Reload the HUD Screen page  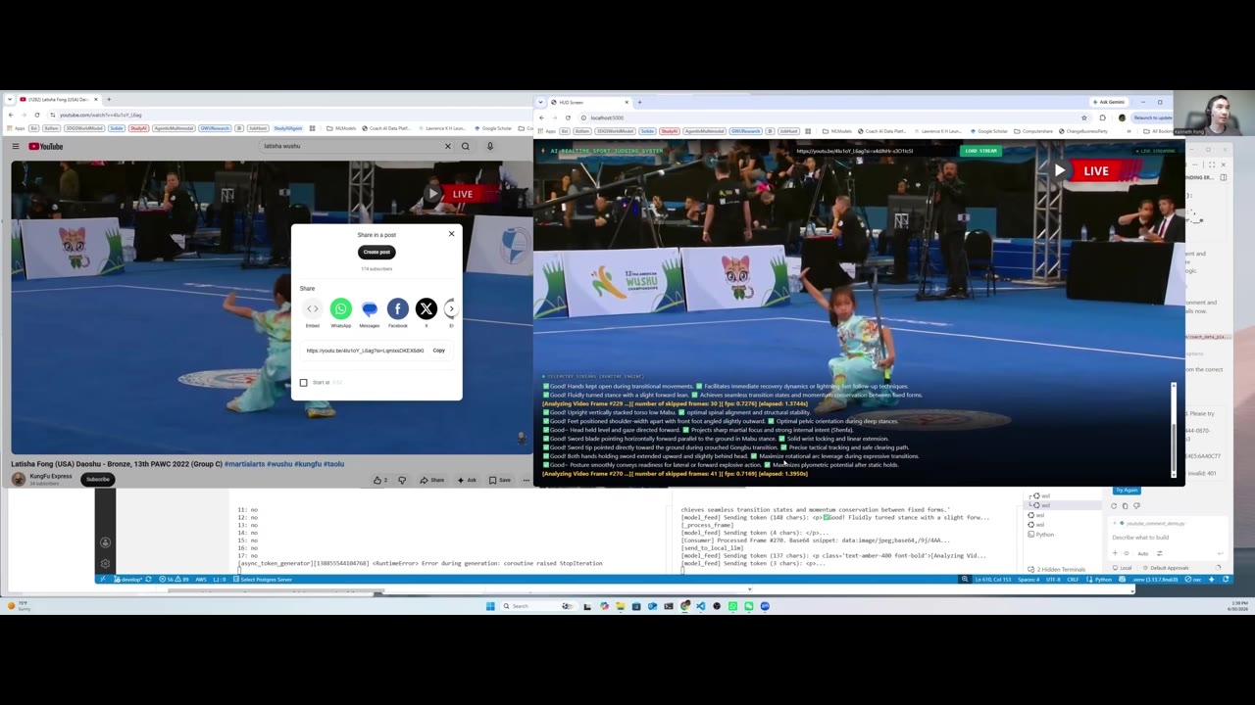coord(567,117)
